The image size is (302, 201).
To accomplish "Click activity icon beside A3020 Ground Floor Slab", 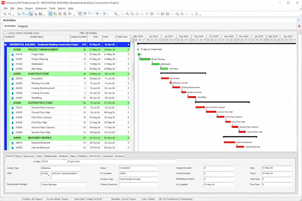I will (12, 113).
